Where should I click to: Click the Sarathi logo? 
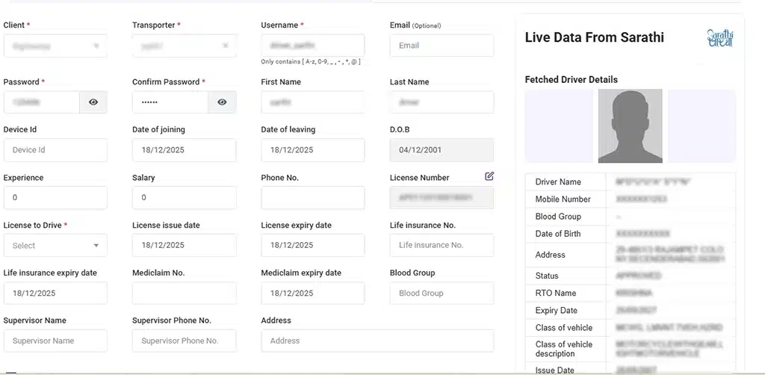pos(720,38)
